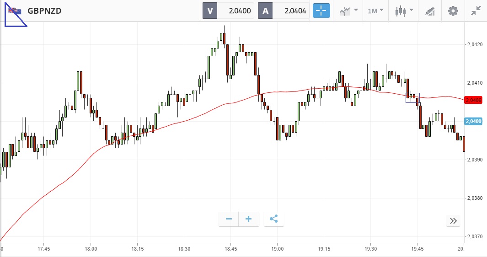Screen dimensions: 487x257
Task: Toggle the crosshair cursor button
Action: 321,11
